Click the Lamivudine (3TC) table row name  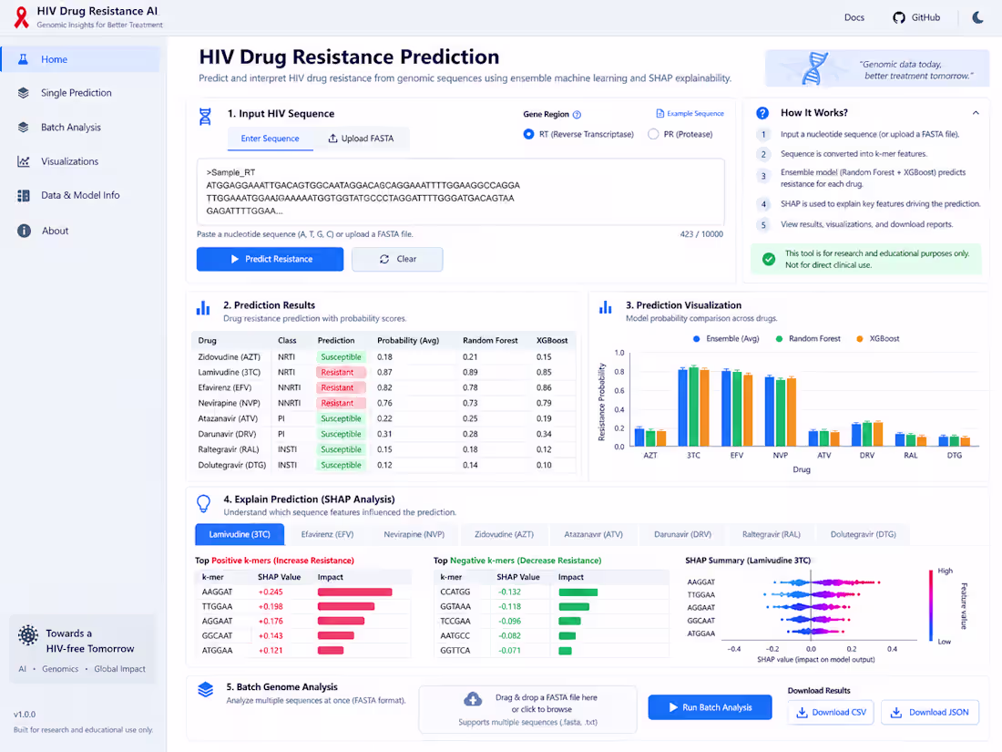pos(229,372)
